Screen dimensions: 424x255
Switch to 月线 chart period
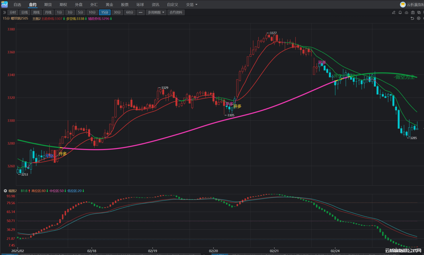tap(48, 12)
